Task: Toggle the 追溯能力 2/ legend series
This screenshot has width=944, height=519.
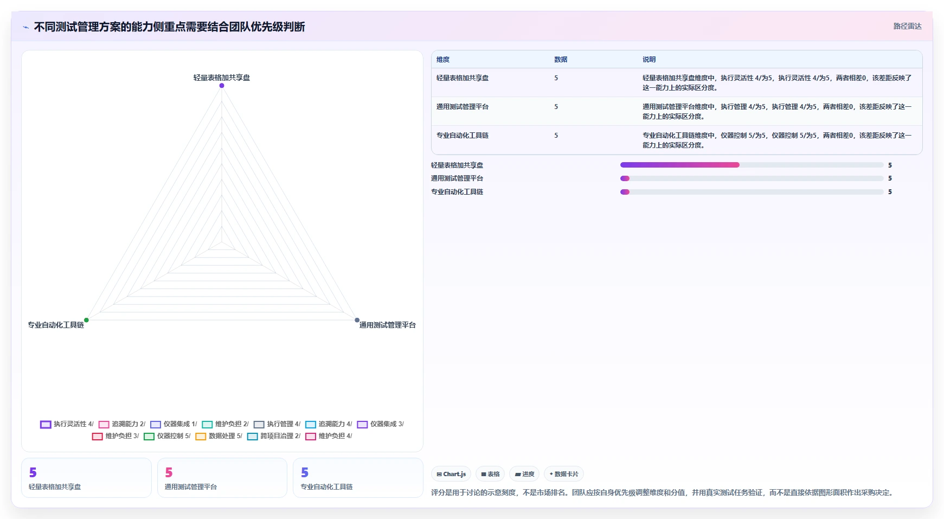Action: 122,424
